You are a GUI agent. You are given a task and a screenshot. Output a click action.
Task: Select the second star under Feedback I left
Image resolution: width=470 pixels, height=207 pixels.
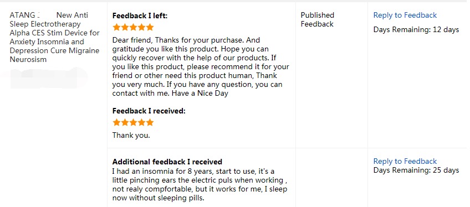[125, 28]
